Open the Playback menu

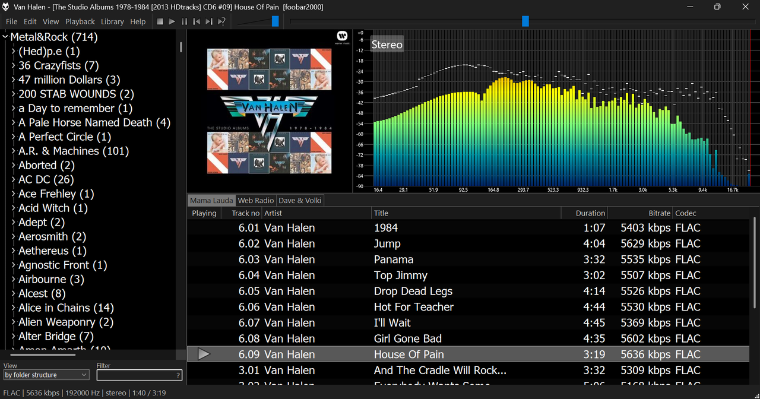[x=80, y=21]
